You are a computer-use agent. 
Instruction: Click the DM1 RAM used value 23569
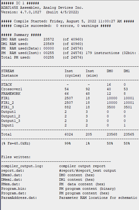tap(49, 44)
